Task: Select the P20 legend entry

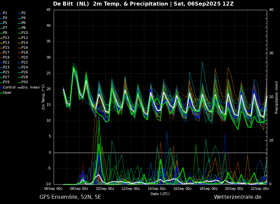Action: tap(23, 58)
